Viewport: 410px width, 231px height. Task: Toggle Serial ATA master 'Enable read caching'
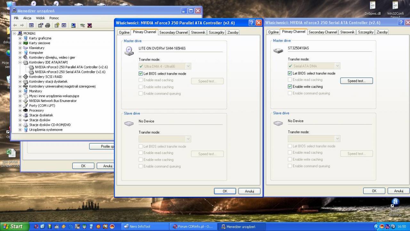click(x=290, y=80)
